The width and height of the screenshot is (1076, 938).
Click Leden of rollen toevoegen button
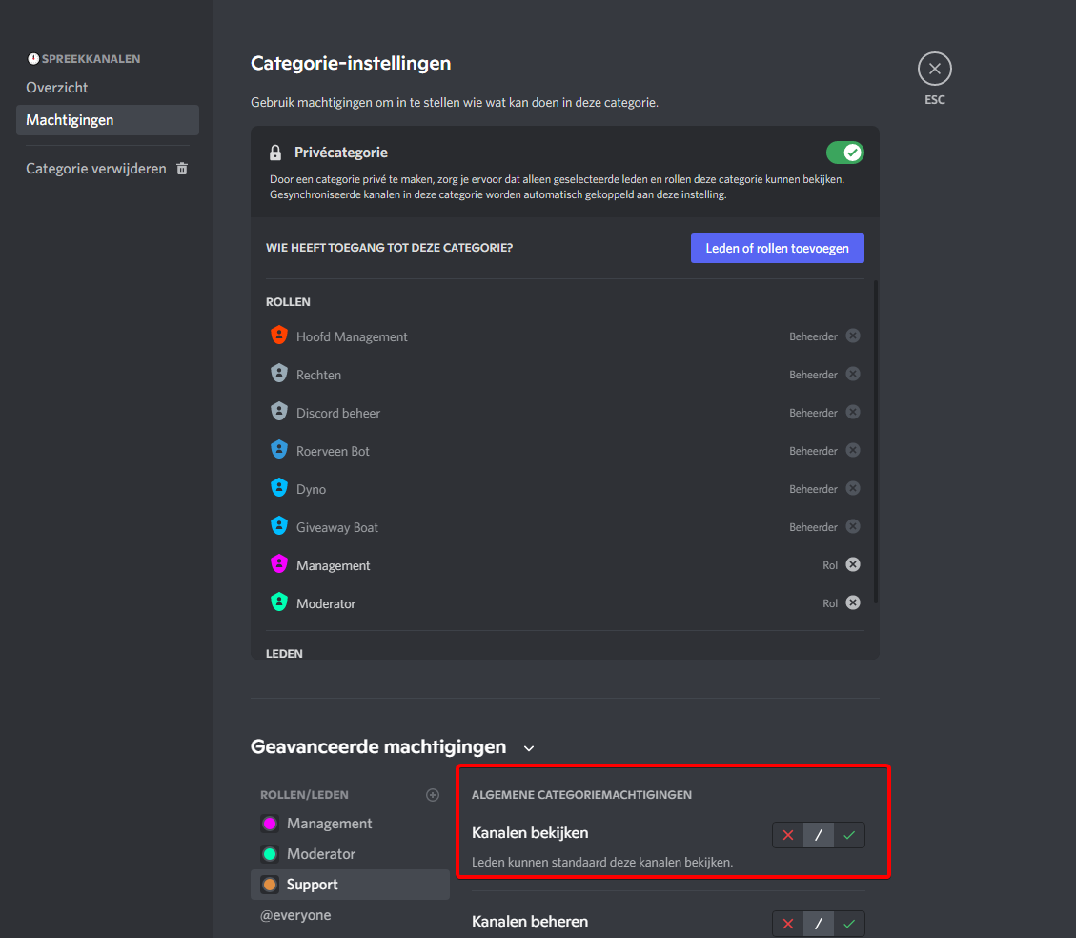tap(777, 248)
